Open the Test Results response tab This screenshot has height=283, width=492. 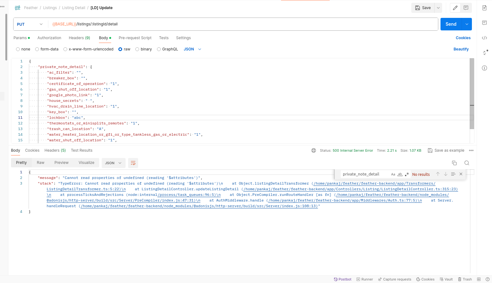82,150
